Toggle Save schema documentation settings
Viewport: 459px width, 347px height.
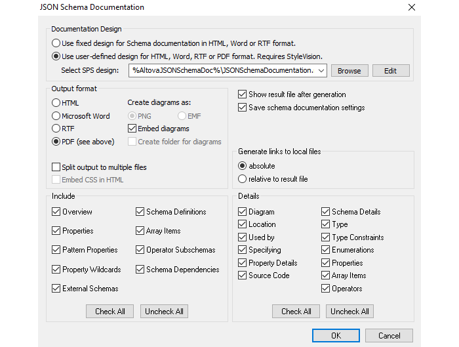(243, 108)
